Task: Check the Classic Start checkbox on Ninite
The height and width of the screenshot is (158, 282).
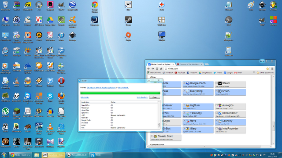Action: [x=152, y=136]
